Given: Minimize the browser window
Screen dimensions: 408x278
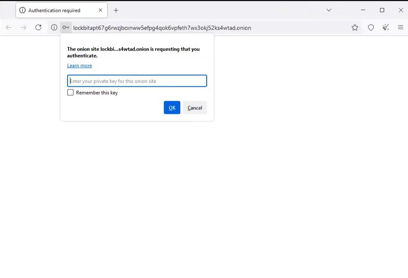Looking at the screenshot, I should (x=363, y=10).
